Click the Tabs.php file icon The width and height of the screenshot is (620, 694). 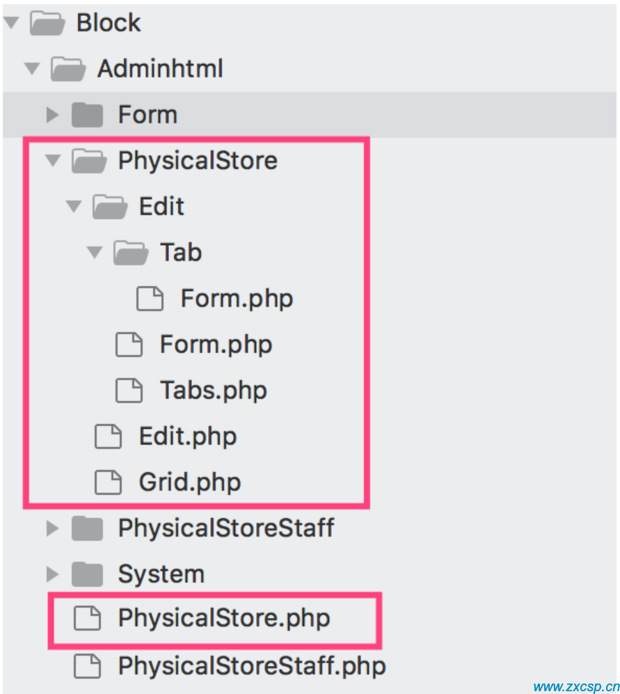coord(129,391)
